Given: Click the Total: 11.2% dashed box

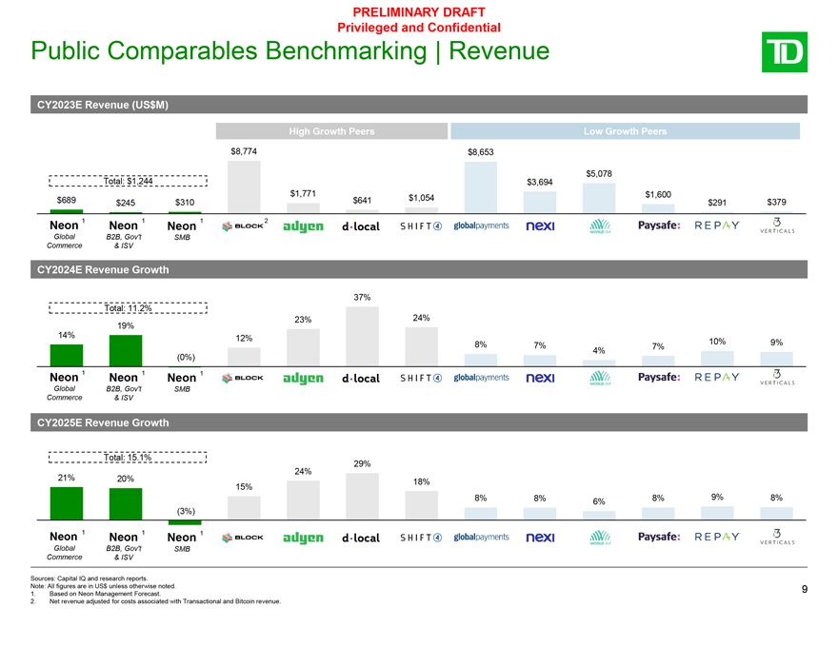Looking at the screenshot, I should point(128,308).
